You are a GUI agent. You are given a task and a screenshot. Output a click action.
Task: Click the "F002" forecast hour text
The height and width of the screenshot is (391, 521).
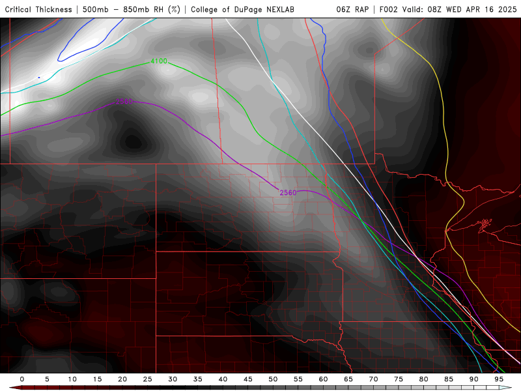(x=388, y=9)
